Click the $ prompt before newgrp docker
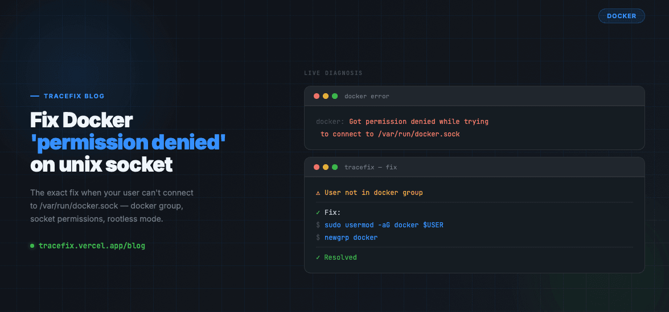 click(318, 238)
